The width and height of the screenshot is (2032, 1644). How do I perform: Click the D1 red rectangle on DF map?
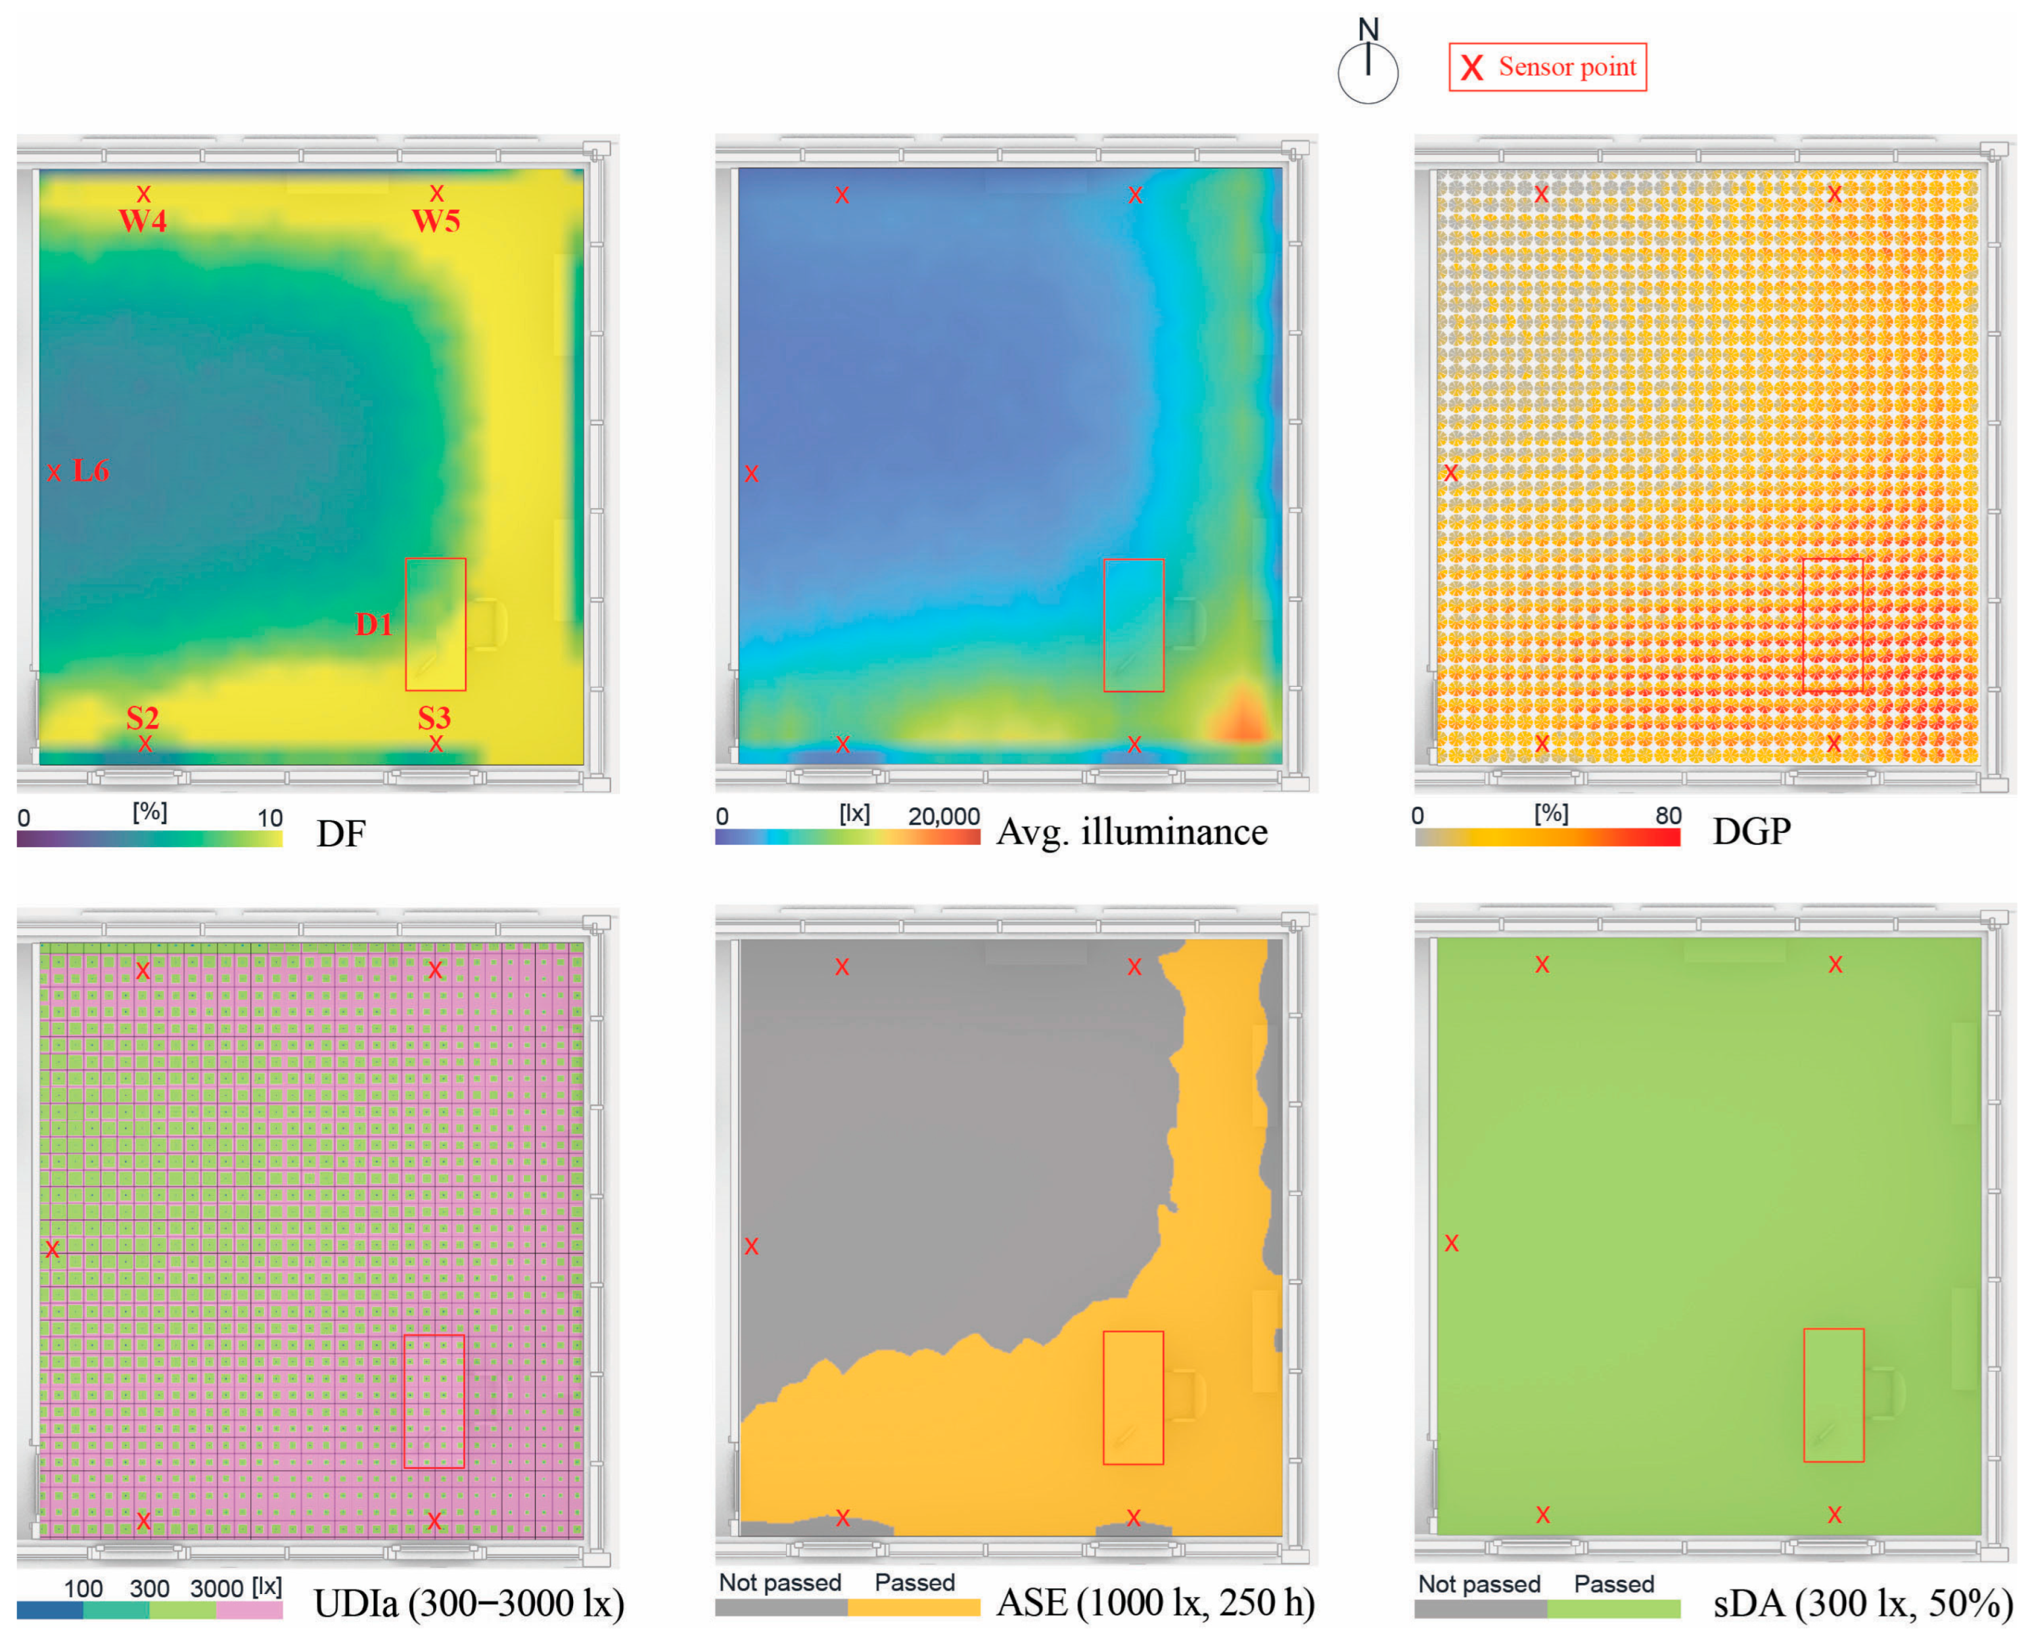(x=436, y=624)
